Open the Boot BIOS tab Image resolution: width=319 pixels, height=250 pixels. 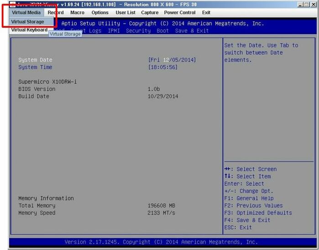pos(162,31)
